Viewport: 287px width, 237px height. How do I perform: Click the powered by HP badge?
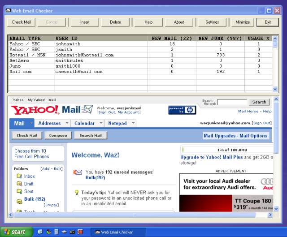click(x=182, y=110)
